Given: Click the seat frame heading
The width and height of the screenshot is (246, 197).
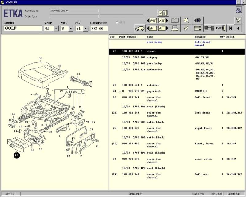Looking at the screenshot, I should pos(154,42).
